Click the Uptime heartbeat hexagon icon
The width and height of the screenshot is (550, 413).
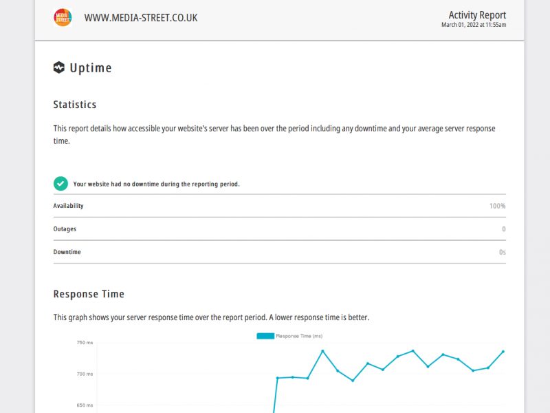(59, 67)
